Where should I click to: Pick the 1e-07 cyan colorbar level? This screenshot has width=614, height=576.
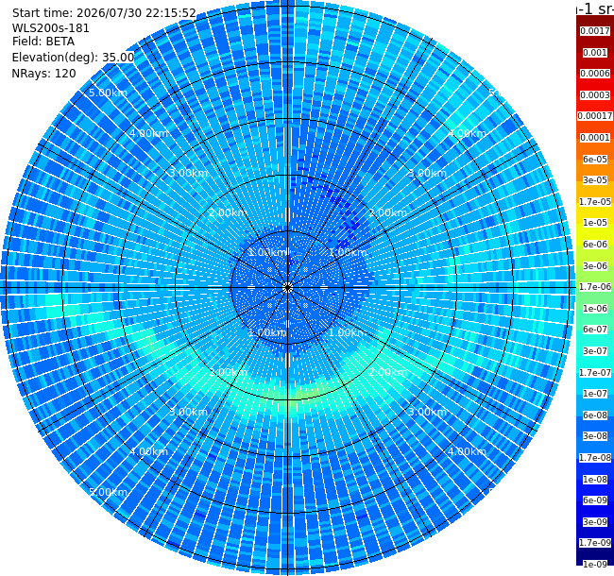[x=595, y=393]
